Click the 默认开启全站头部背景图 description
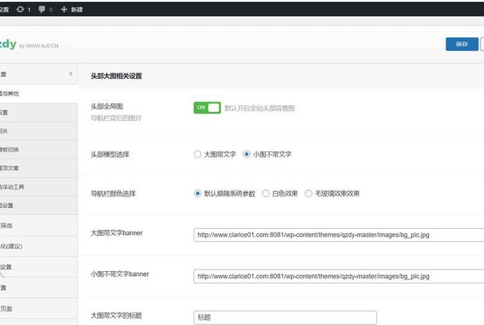484x325 pixels. 259,109
